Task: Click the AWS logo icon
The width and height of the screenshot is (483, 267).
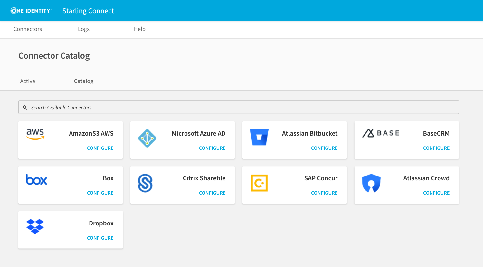Action: tap(35, 134)
